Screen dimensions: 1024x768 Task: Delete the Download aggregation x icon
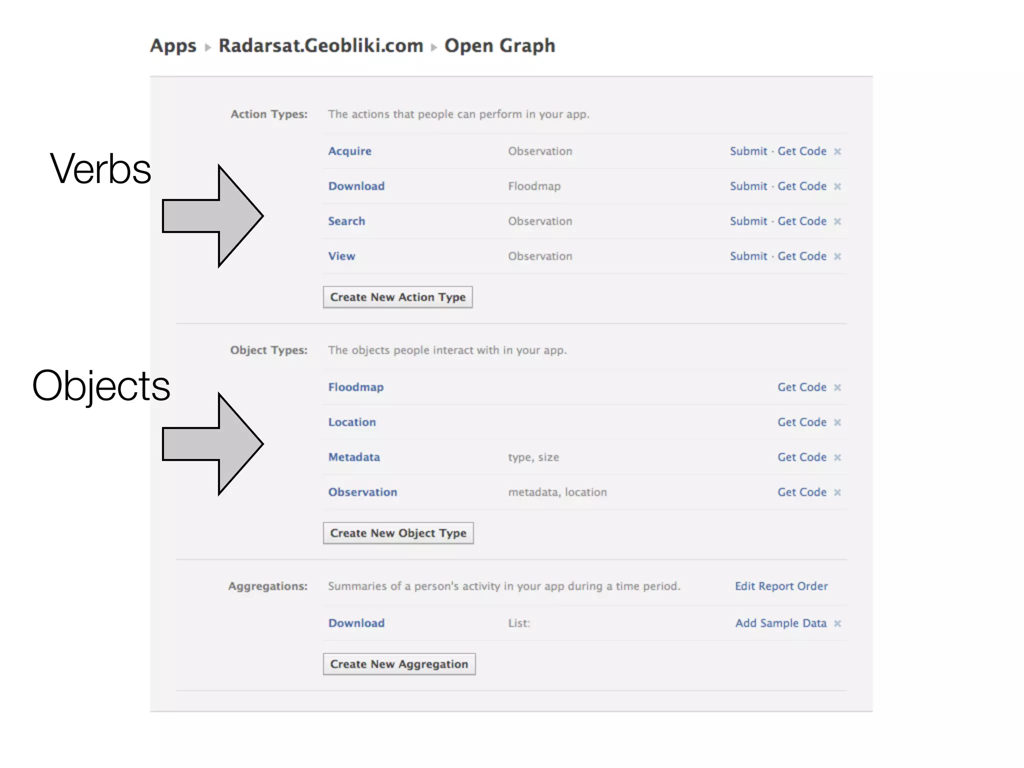837,623
